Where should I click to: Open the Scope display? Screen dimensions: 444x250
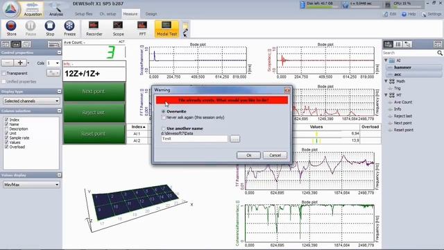[x=118, y=28]
